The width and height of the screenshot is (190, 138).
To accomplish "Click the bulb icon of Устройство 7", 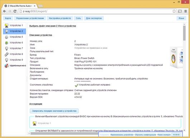I will pos(6,48).
